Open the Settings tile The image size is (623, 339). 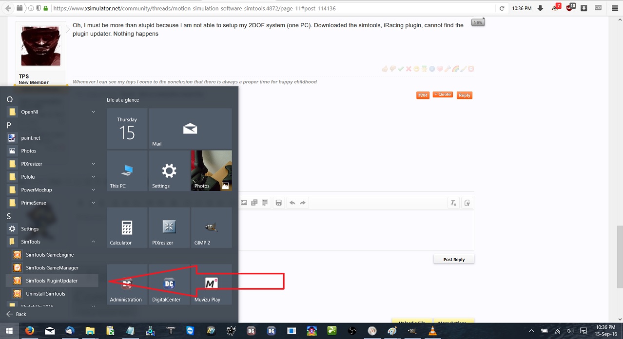(x=169, y=170)
